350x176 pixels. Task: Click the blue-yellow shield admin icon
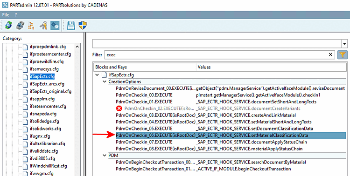[x=83, y=26]
